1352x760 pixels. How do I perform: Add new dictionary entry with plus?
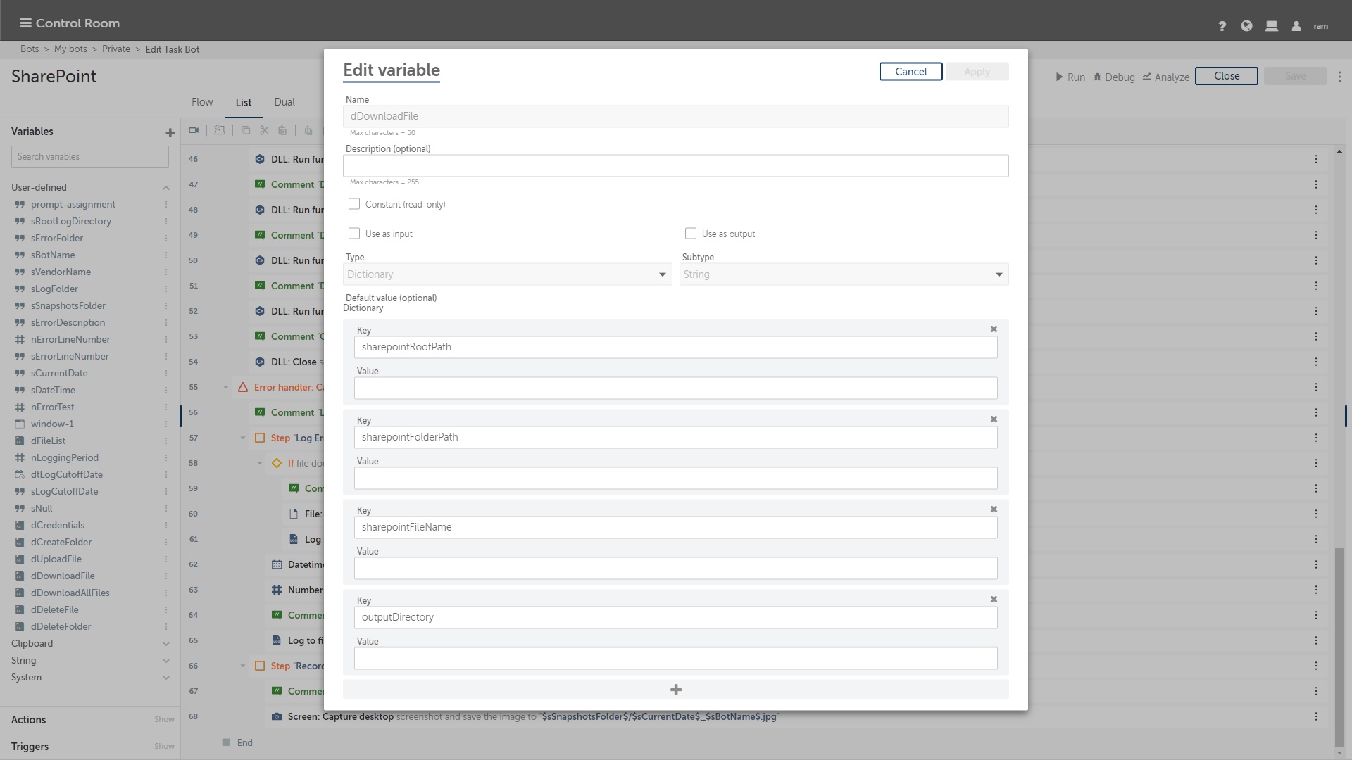tap(675, 690)
